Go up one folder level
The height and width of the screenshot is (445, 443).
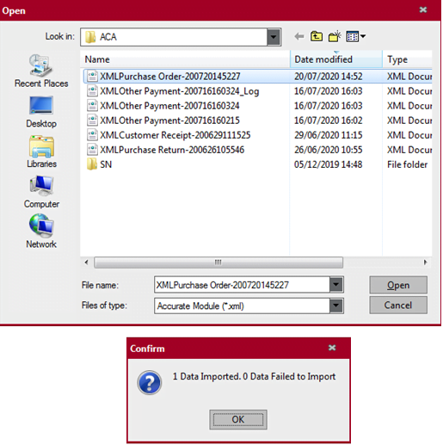[x=317, y=36]
